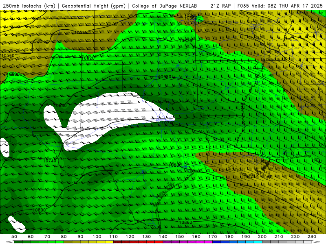Click the red colorbar segment below 130
Image resolution: width=326 pixels, height=244 pixels.
(x=151, y=242)
